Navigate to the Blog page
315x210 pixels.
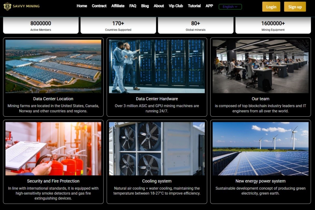click(x=145, y=6)
